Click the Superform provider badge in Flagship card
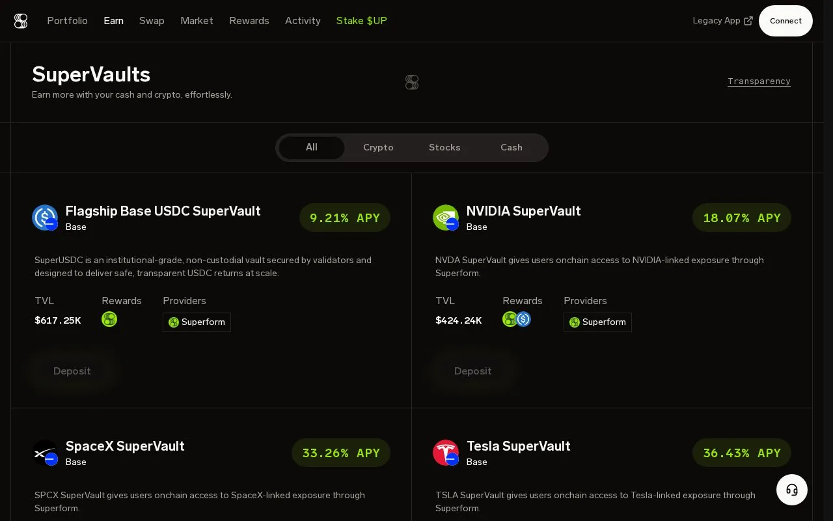The height and width of the screenshot is (521, 833). coord(197,322)
